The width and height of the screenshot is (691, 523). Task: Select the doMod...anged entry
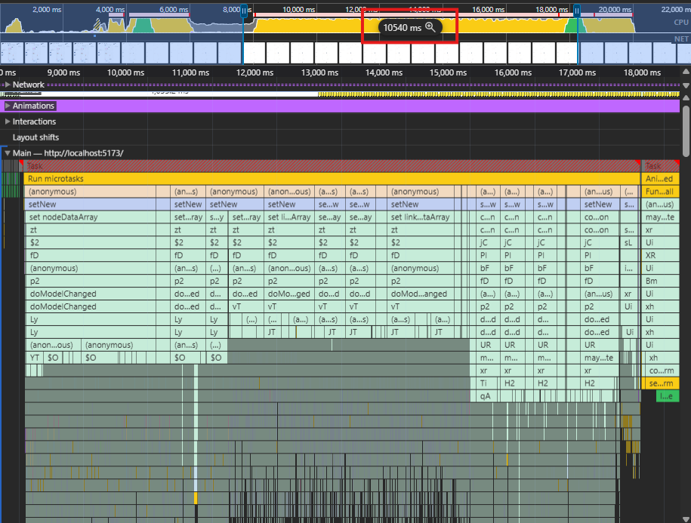[420, 294]
